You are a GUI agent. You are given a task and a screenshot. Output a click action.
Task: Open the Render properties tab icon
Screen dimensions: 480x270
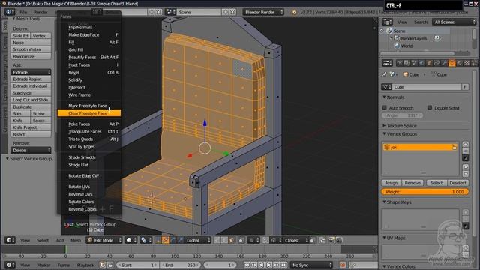[400, 63]
